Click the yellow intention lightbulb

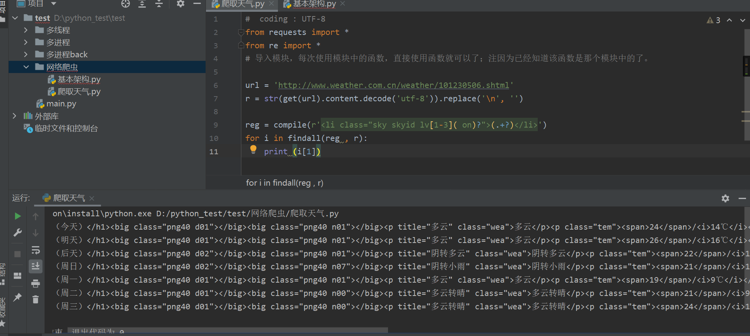click(x=253, y=149)
